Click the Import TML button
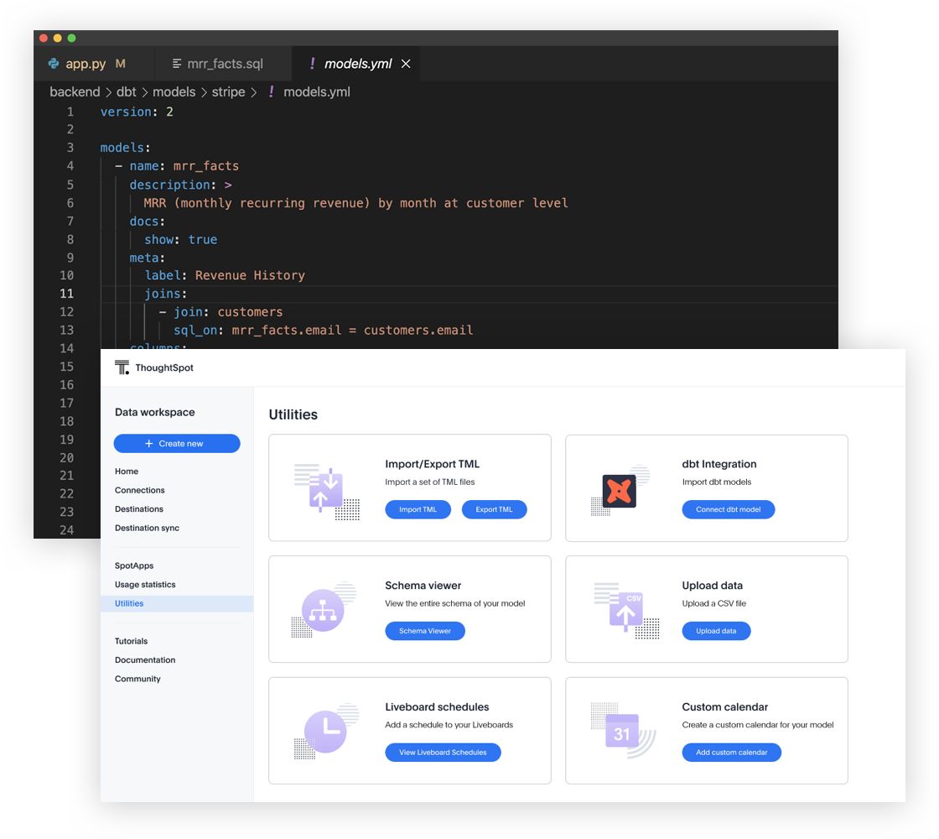The width and height of the screenshot is (939, 839). pos(418,509)
